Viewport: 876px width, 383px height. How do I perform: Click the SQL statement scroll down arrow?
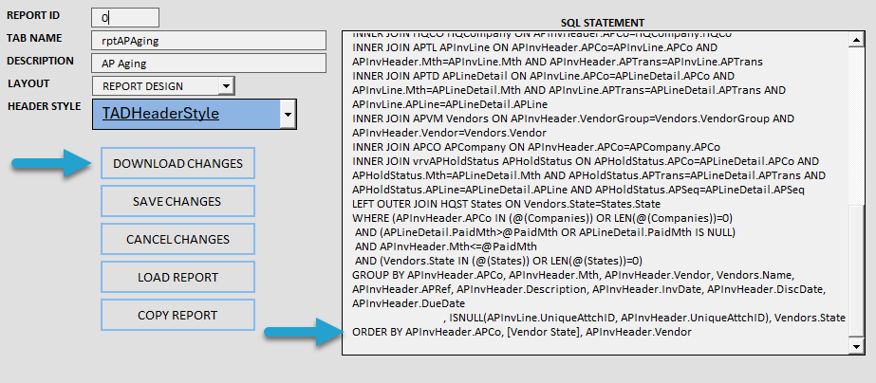pyautogui.click(x=856, y=346)
